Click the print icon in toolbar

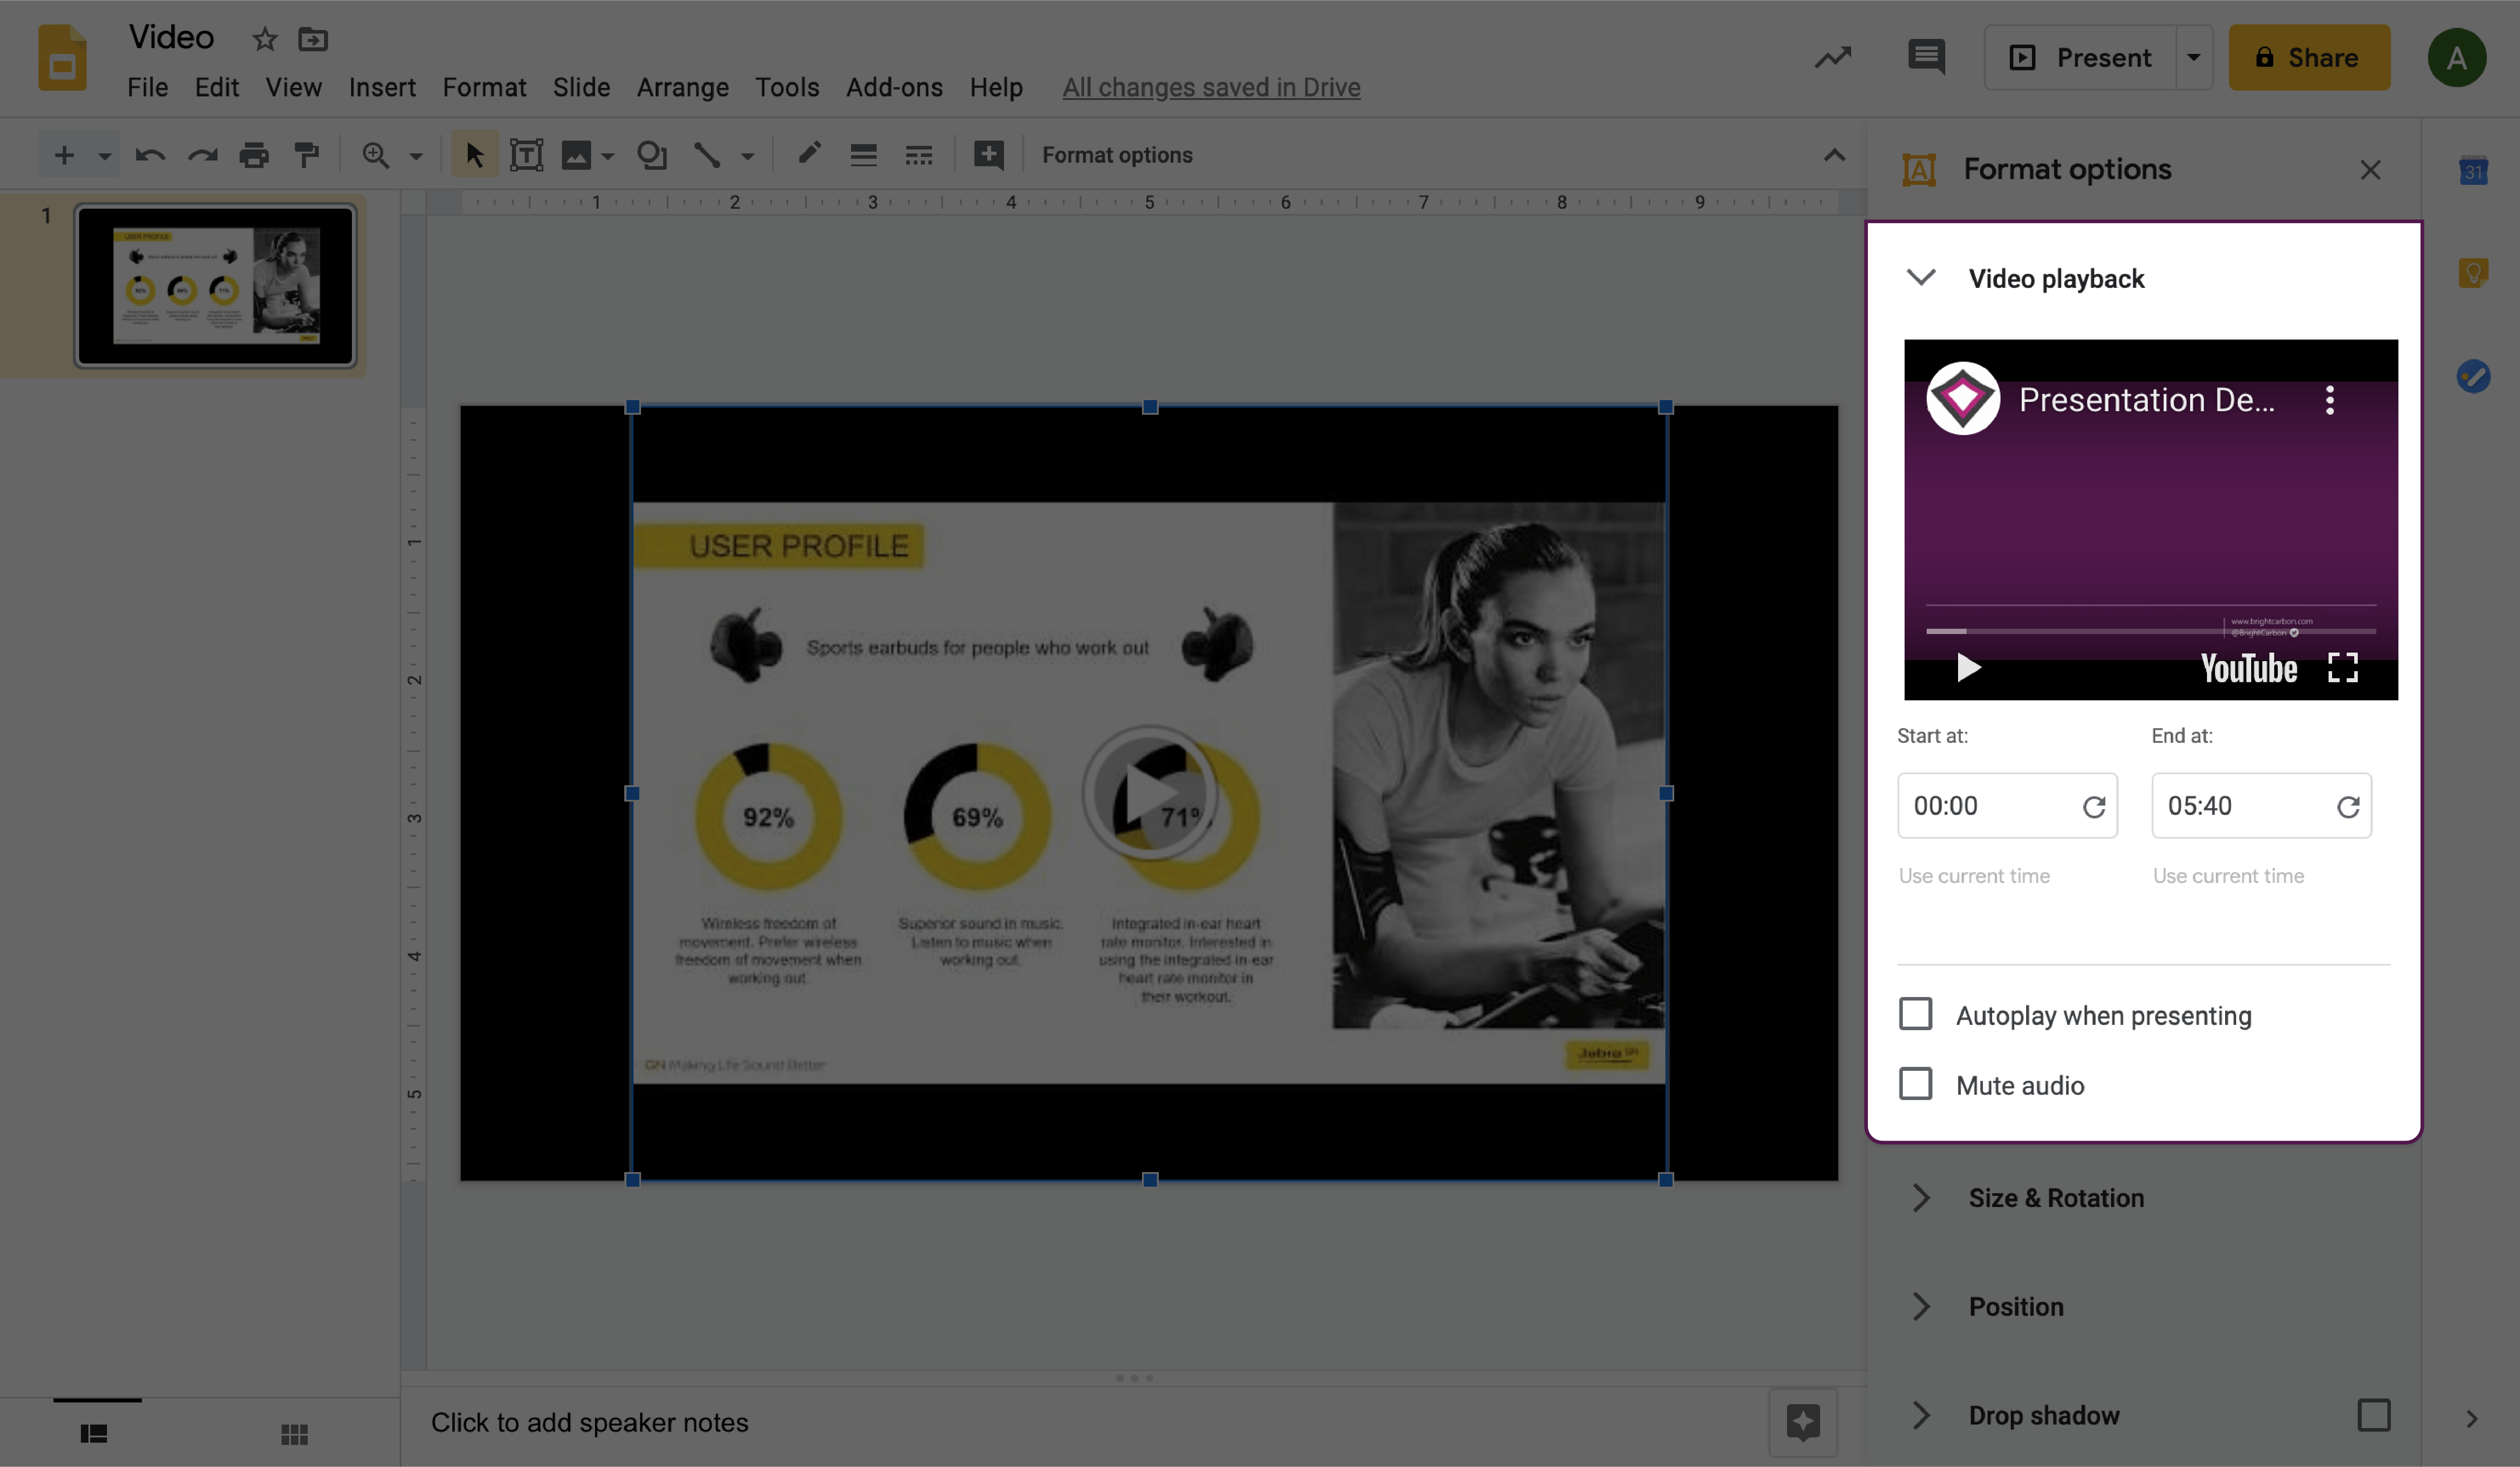click(x=254, y=155)
